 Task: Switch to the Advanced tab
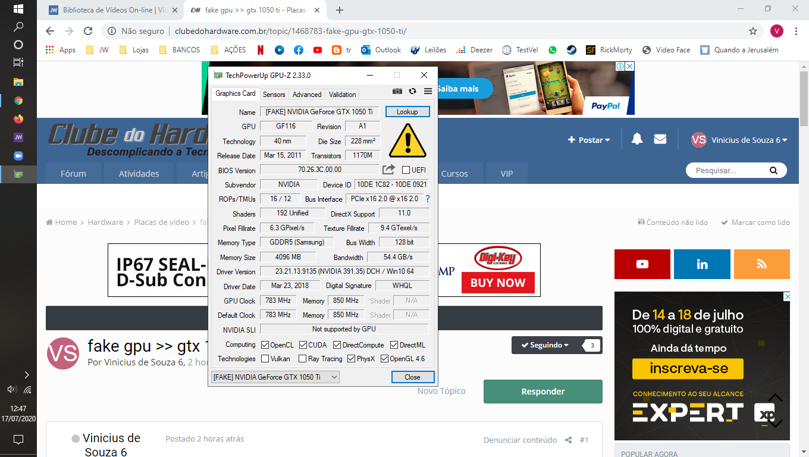tap(307, 94)
